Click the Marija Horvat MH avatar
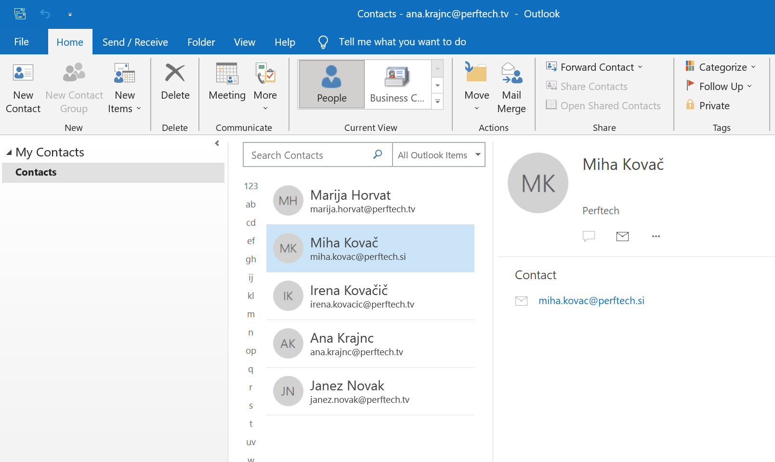 (288, 201)
